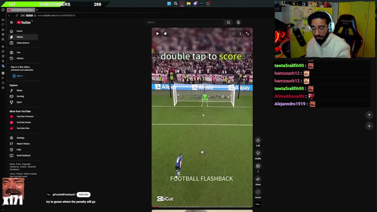The height and width of the screenshot is (212, 377).
Task: Play the Shorts video
Action: click(x=158, y=34)
